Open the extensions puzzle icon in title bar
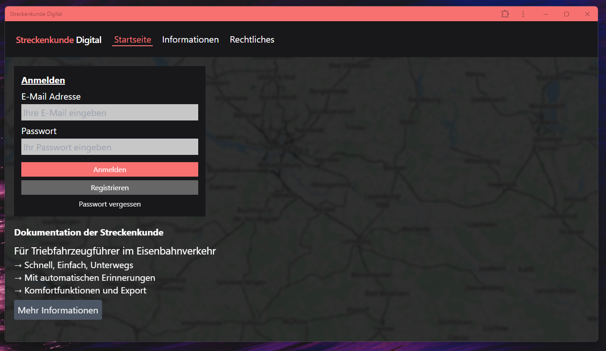 point(505,14)
